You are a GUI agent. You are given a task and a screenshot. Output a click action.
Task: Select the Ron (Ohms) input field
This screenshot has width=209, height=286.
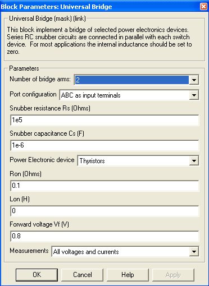[104, 186]
